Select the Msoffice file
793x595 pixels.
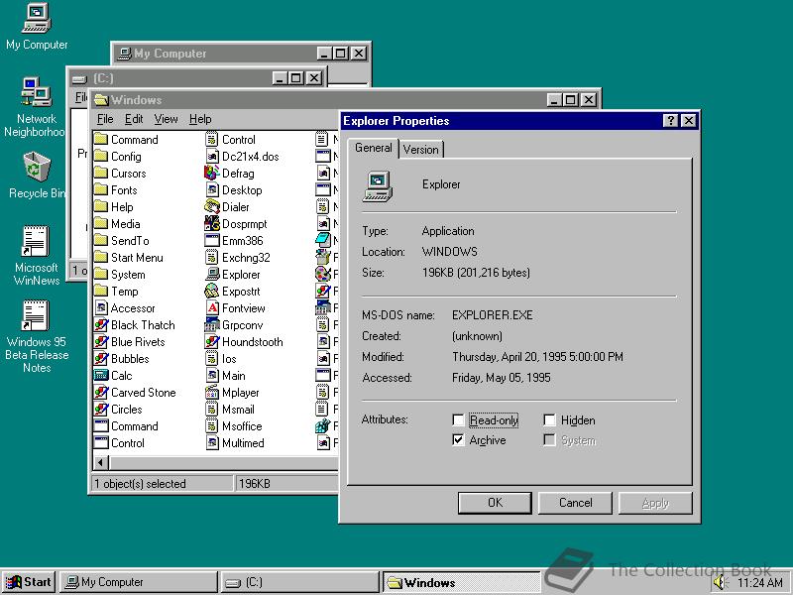tap(234, 426)
